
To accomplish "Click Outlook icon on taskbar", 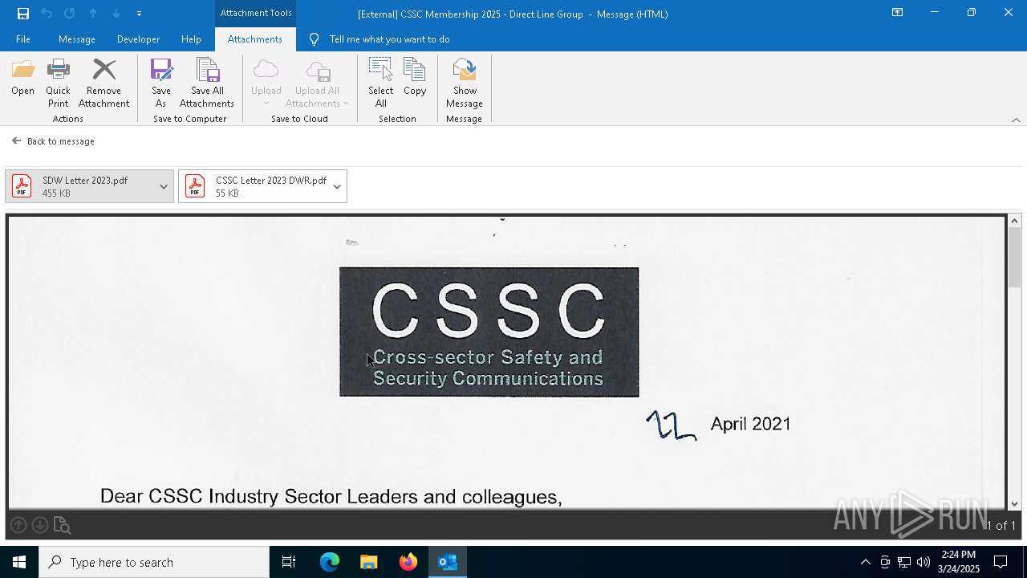I will [448, 562].
